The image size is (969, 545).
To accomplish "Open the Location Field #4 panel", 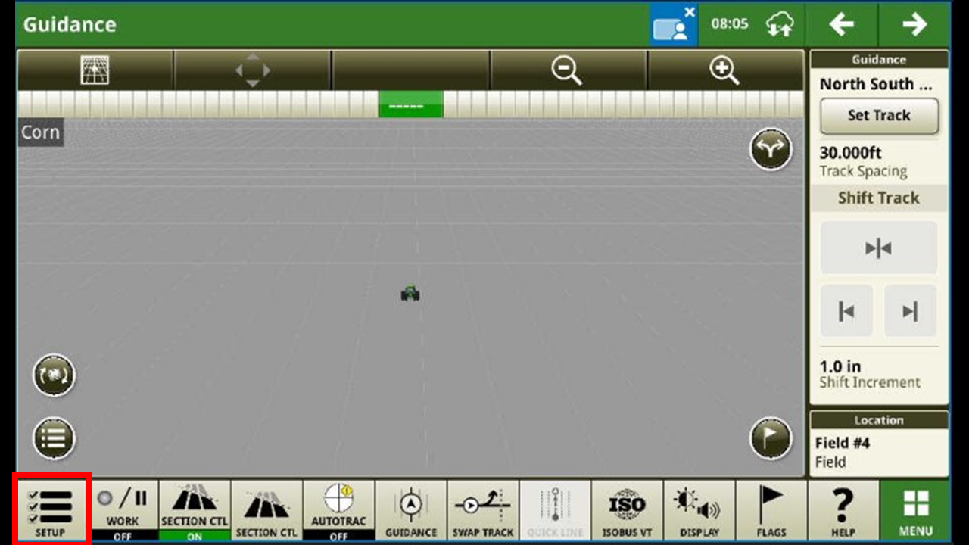I will [879, 444].
